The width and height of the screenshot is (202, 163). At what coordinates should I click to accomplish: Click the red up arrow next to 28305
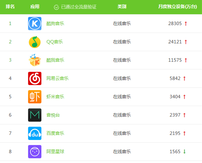186,24
